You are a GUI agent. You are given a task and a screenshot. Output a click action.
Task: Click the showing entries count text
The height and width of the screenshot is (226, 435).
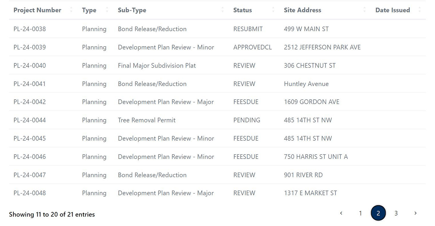click(x=52, y=214)
